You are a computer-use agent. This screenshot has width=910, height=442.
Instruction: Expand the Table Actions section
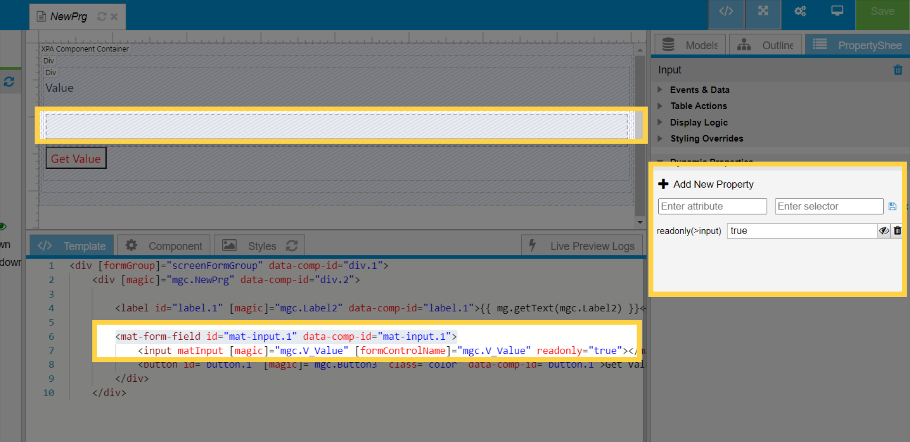point(698,106)
